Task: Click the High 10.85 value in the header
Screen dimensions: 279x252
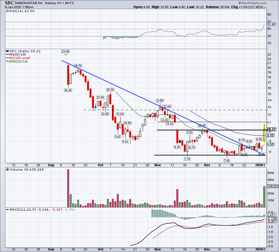Action: pos(160,7)
